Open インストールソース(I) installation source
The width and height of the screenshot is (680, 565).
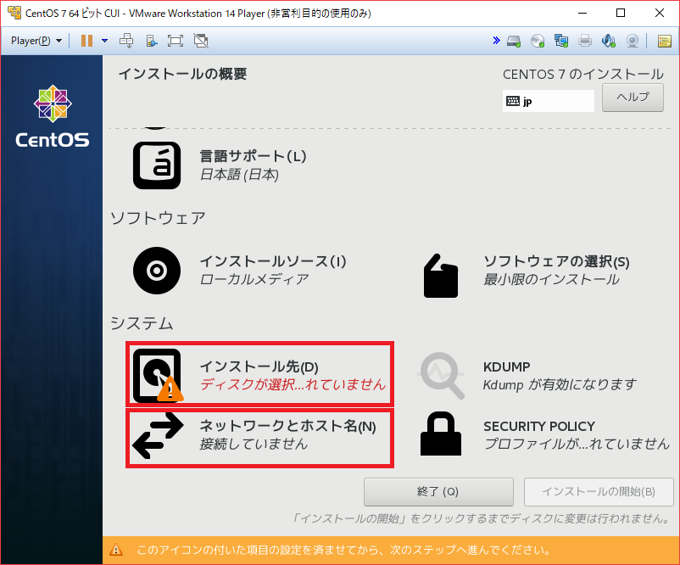pyautogui.click(x=240, y=271)
